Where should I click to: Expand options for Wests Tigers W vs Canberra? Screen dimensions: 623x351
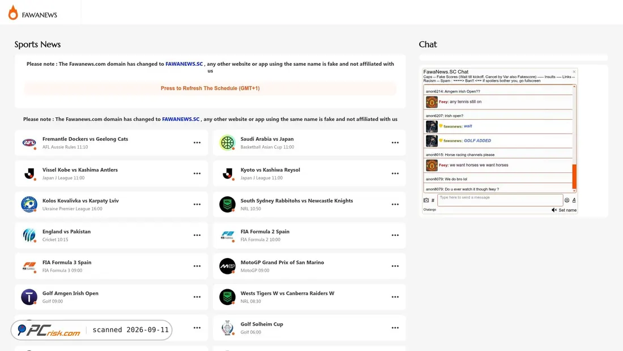point(395,297)
